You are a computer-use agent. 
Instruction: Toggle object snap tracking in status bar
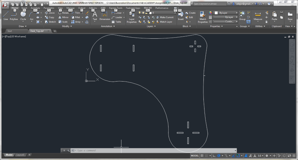[233, 155]
